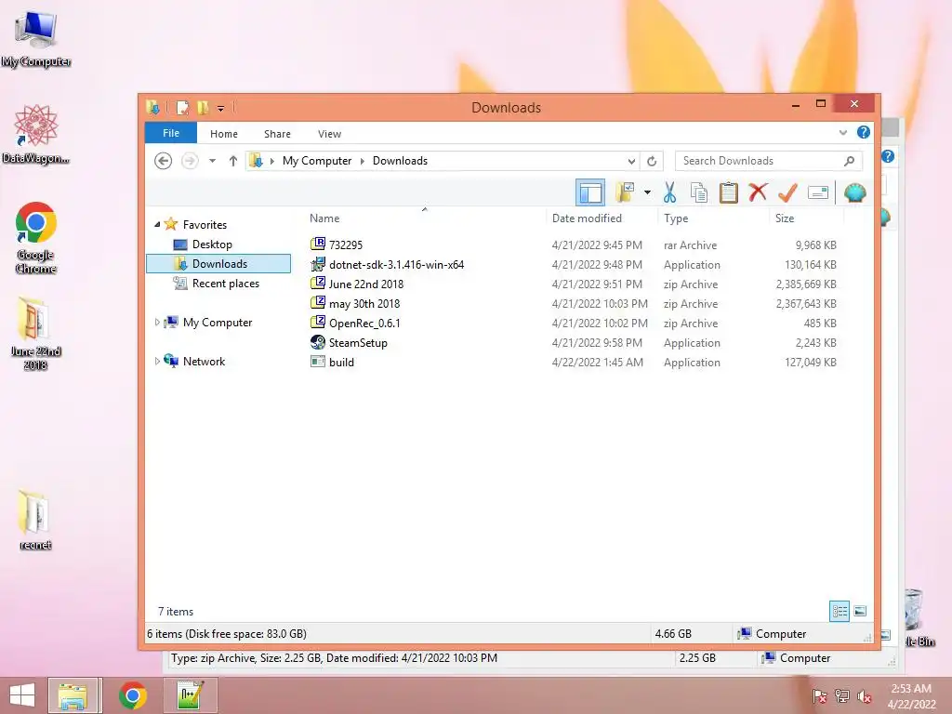This screenshot has width=952, height=714.
Task: Open the File tab
Action: pyautogui.click(x=171, y=133)
